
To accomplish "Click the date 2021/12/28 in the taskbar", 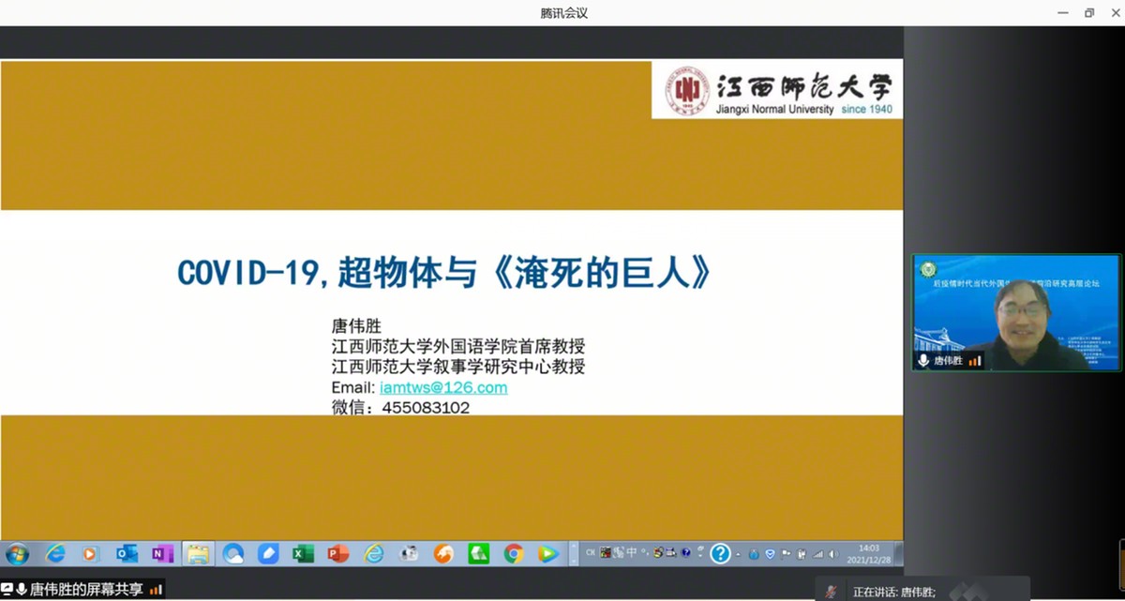I will point(869,559).
